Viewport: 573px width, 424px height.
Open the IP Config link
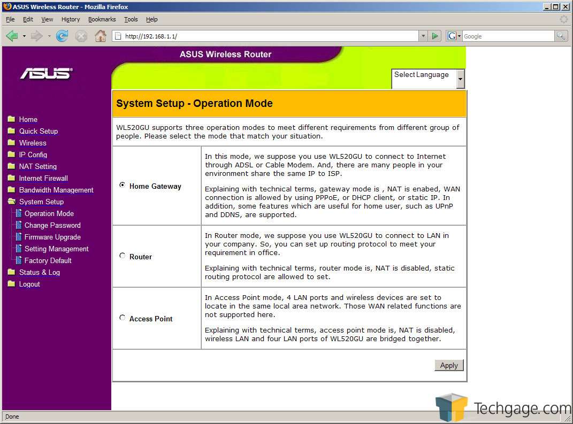click(x=33, y=155)
